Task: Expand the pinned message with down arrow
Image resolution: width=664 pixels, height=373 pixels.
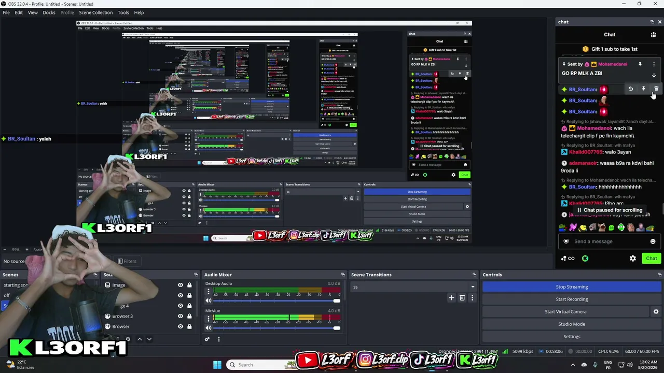Action: click(x=654, y=75)
